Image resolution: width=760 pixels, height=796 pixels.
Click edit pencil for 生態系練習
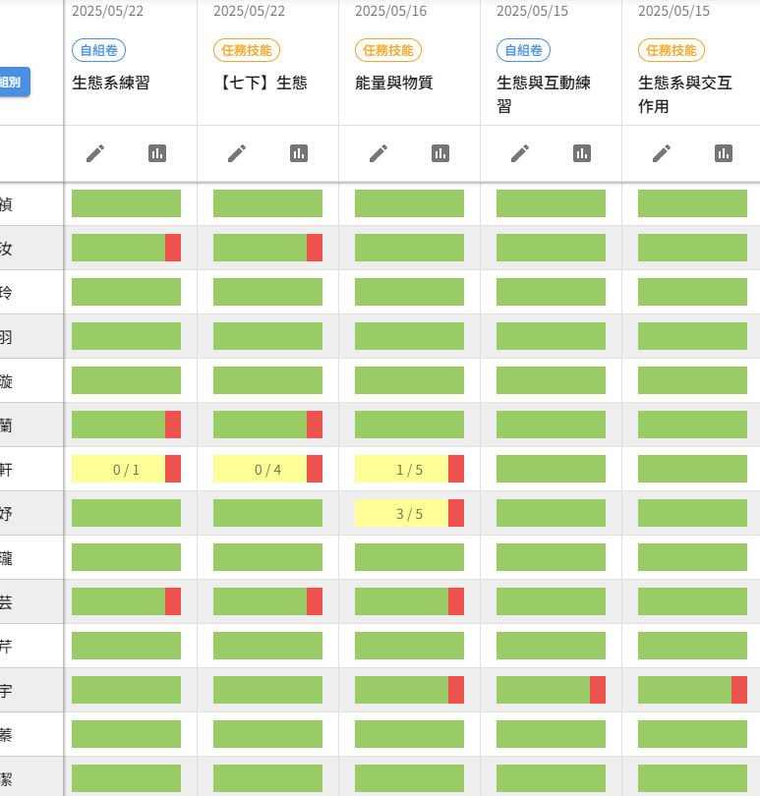coord(94,153)
